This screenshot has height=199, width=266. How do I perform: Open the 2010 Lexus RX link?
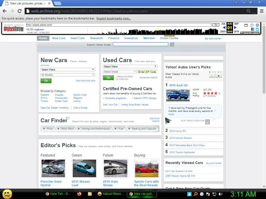[178, 131]
